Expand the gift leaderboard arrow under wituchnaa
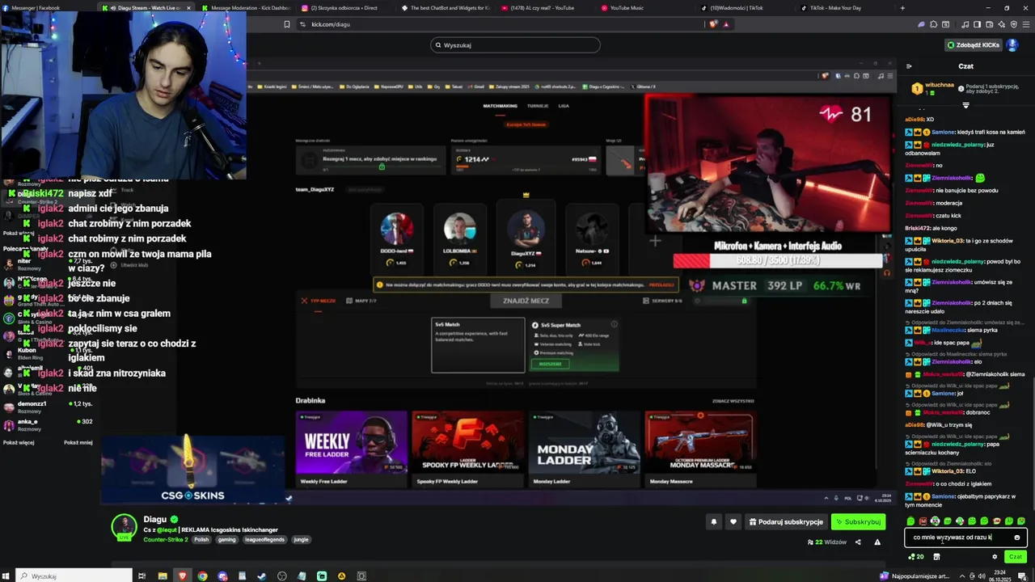Screen dimensions: 1035x582 965,105
